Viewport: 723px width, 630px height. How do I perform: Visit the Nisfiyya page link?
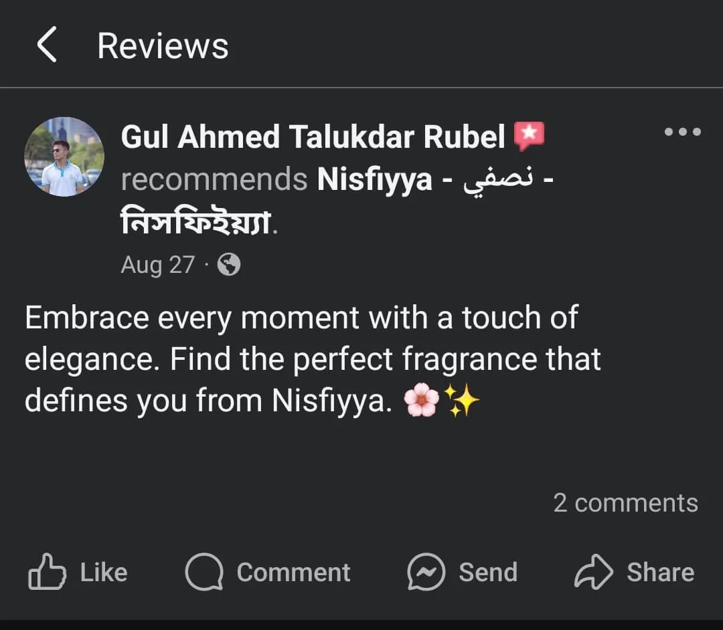(x=375, y=179)
